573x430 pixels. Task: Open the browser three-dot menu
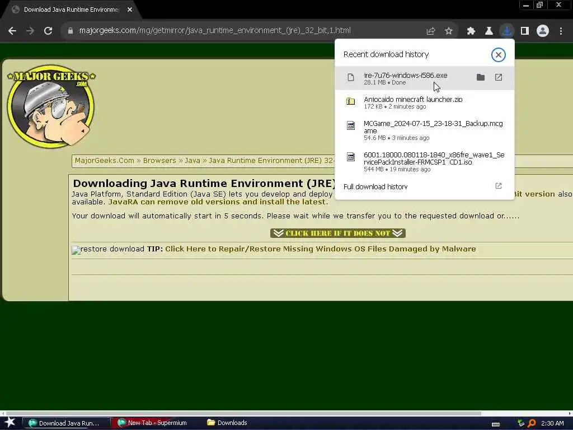click(x=561, y=31)
